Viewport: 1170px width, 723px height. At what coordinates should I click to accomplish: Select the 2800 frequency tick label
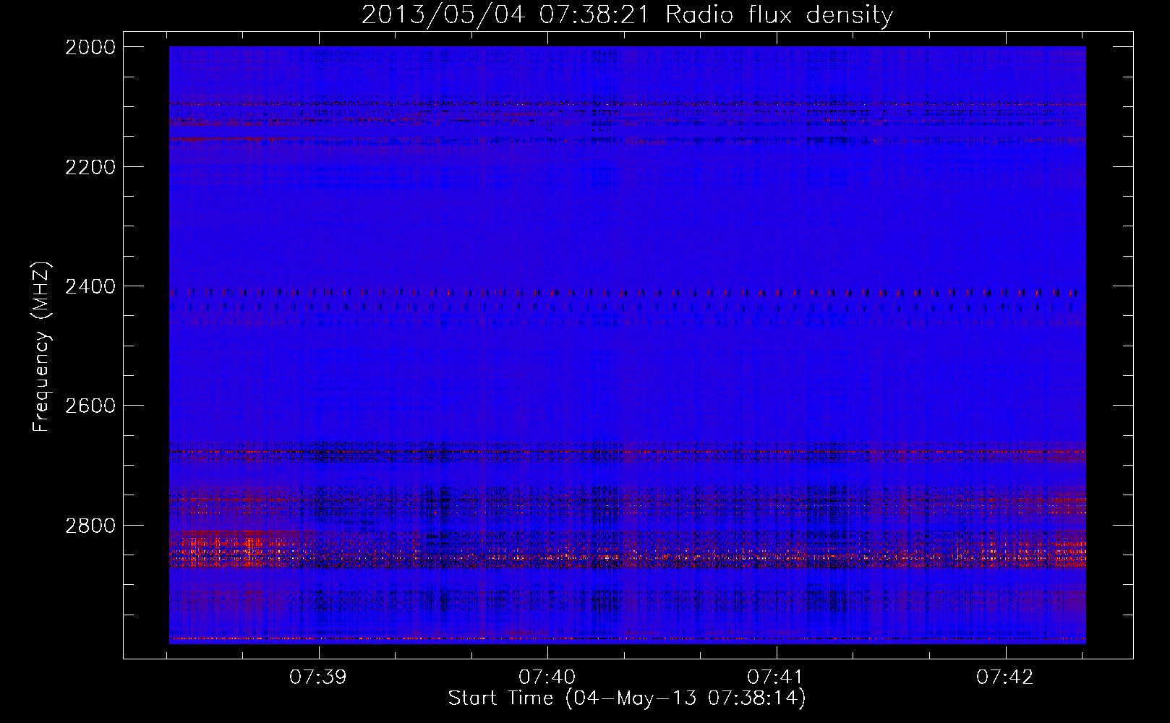coord(90,525)
